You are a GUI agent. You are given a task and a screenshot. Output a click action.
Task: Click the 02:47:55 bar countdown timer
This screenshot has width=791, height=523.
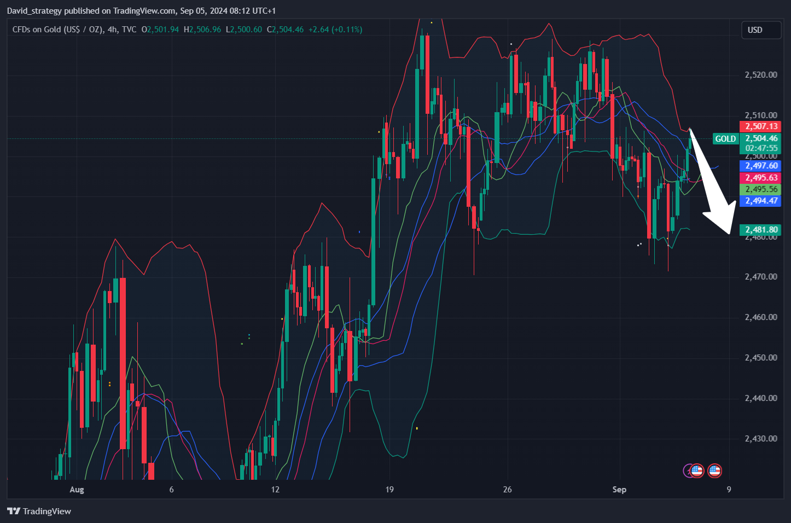click(x=760, y=148)
